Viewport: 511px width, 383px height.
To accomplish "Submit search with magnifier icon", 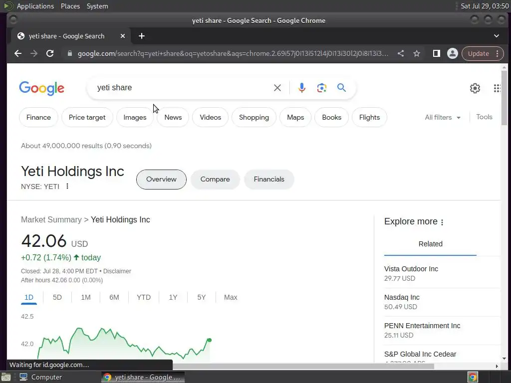I will tap(341, 88).
